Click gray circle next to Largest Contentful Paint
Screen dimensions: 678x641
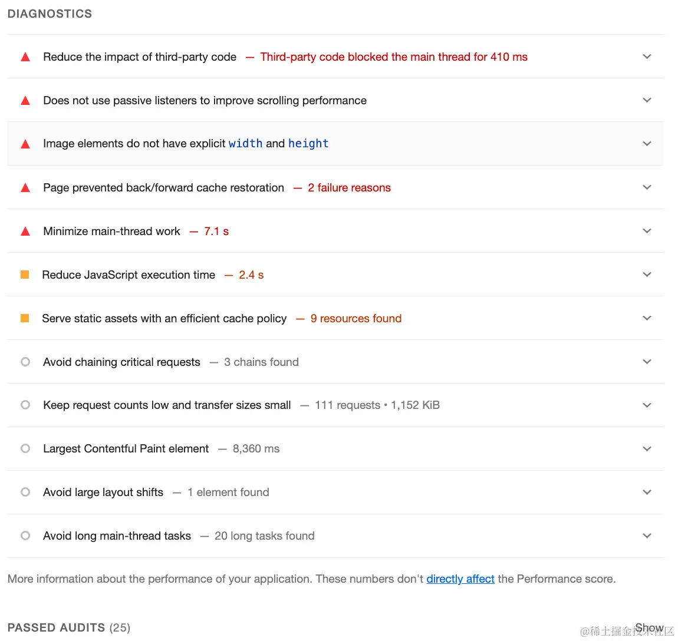(25, 448)
